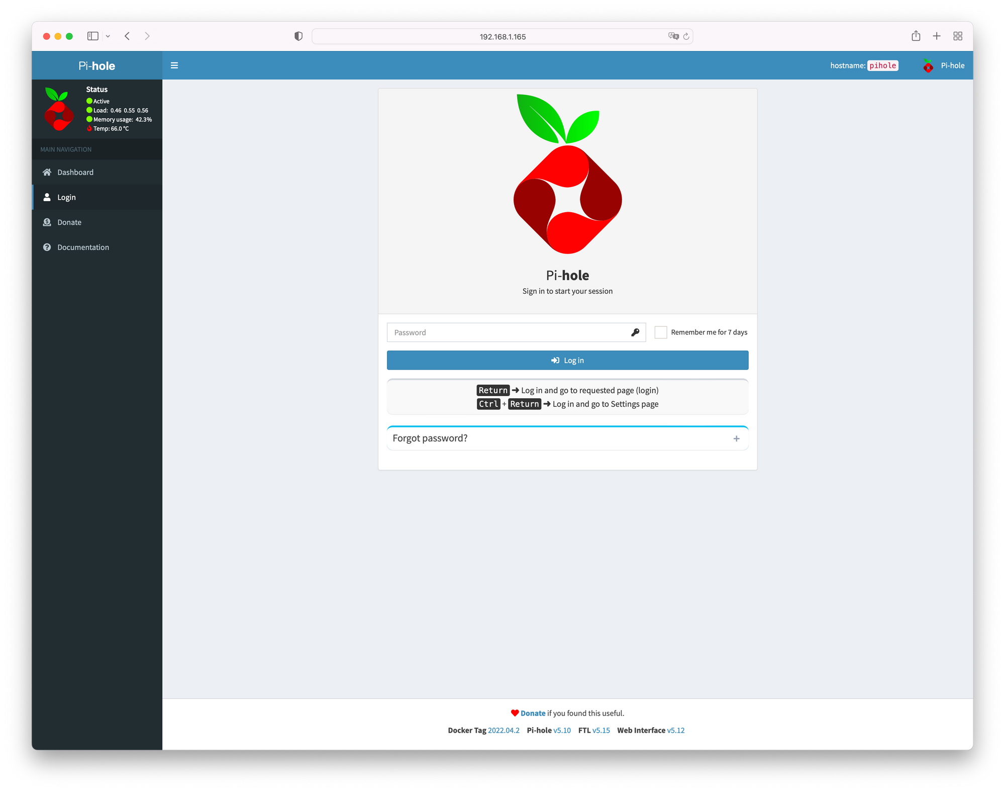Select the Login menu item

(x=97, y=197)
